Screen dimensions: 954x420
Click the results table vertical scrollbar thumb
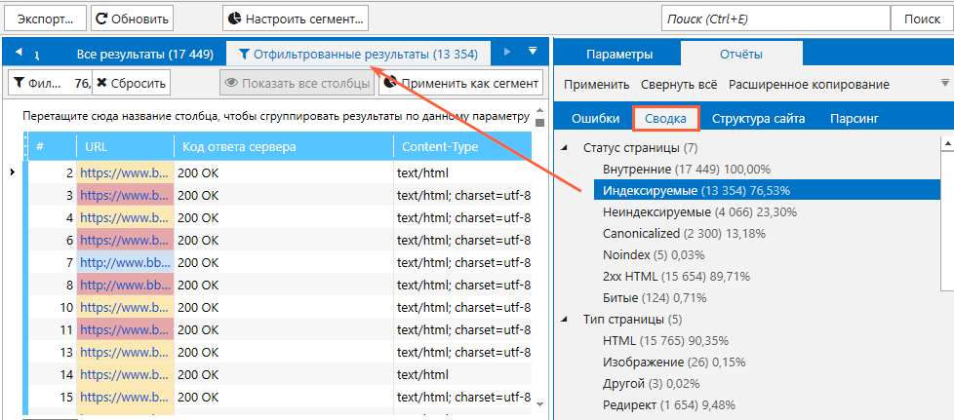[539, 123]
